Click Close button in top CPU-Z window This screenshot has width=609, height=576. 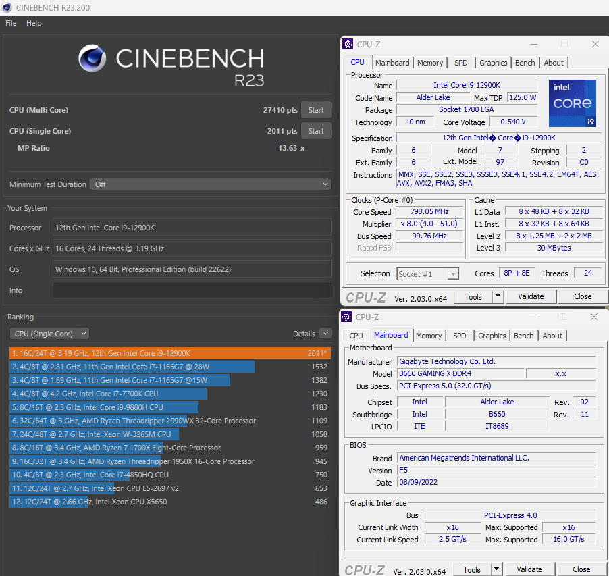click(x=583, y=296)
